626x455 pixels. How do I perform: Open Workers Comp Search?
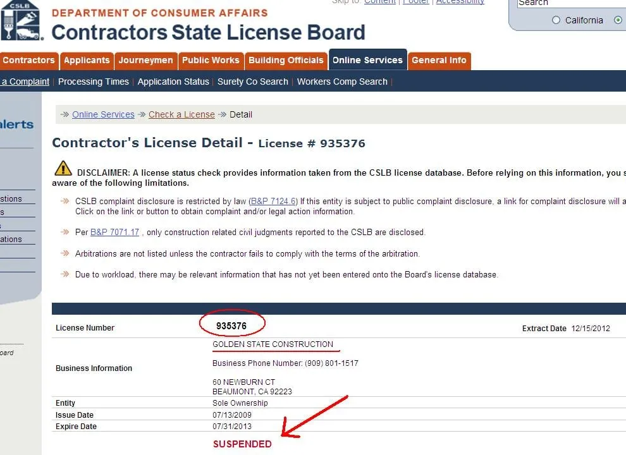pos(342,82)
